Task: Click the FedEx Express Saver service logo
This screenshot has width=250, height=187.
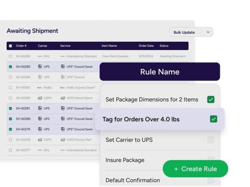Action: point(63,88)
